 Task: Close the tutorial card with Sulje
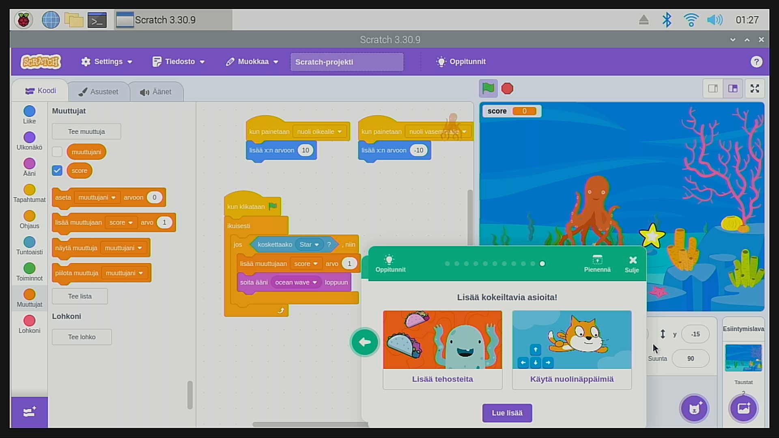tap(632, 264)
